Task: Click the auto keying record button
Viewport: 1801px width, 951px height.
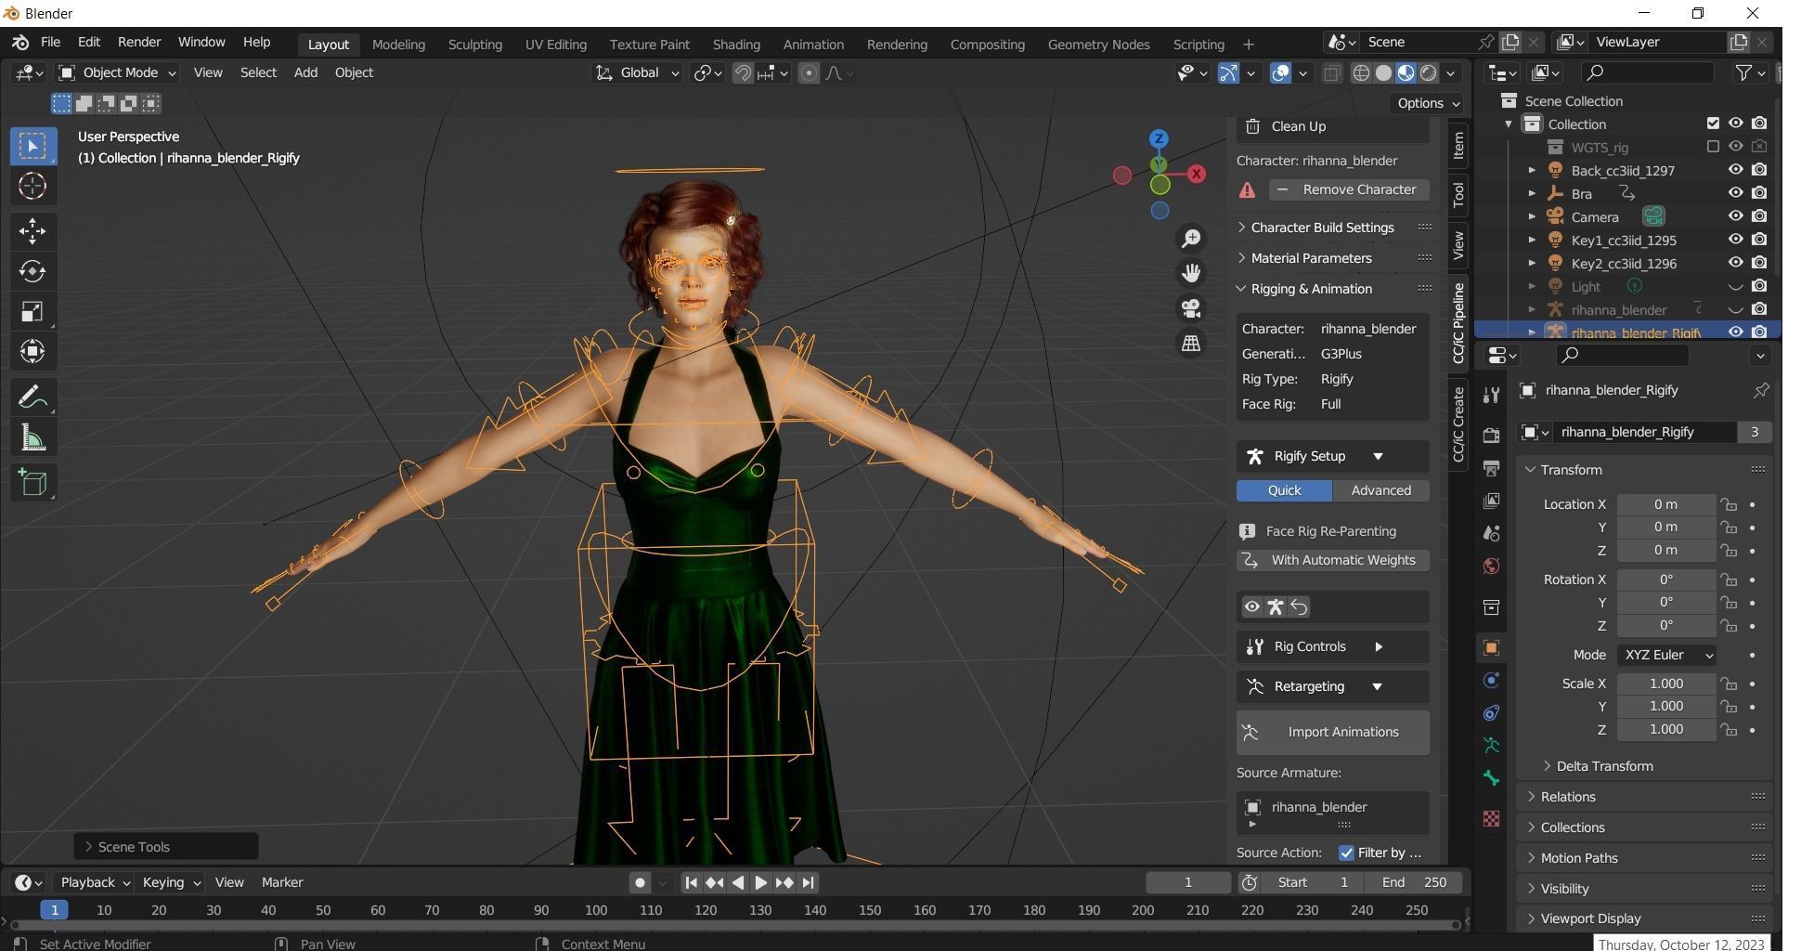Action: 640,883
